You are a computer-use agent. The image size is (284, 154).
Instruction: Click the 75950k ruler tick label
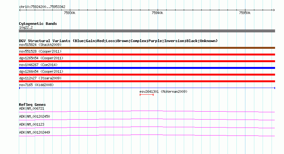point(245,13)
